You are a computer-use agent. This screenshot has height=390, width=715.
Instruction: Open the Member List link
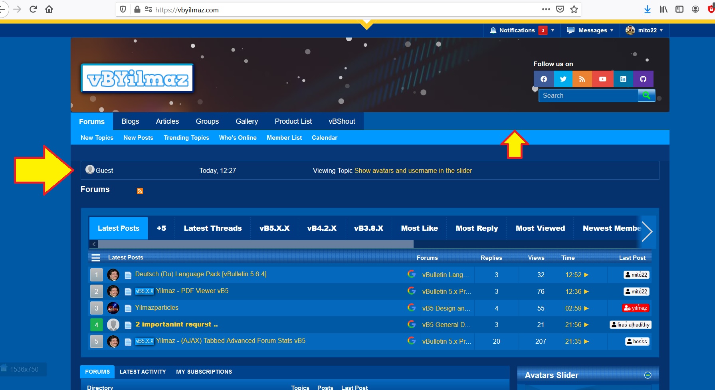(x=284, y=138)
